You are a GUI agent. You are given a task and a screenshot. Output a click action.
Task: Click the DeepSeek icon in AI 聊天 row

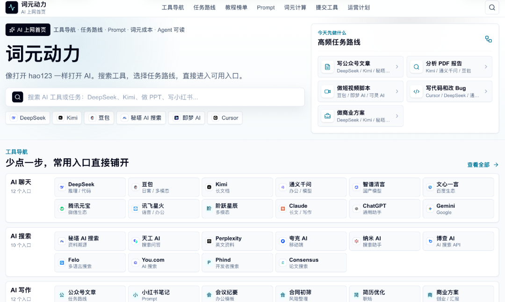coord(62,187)
